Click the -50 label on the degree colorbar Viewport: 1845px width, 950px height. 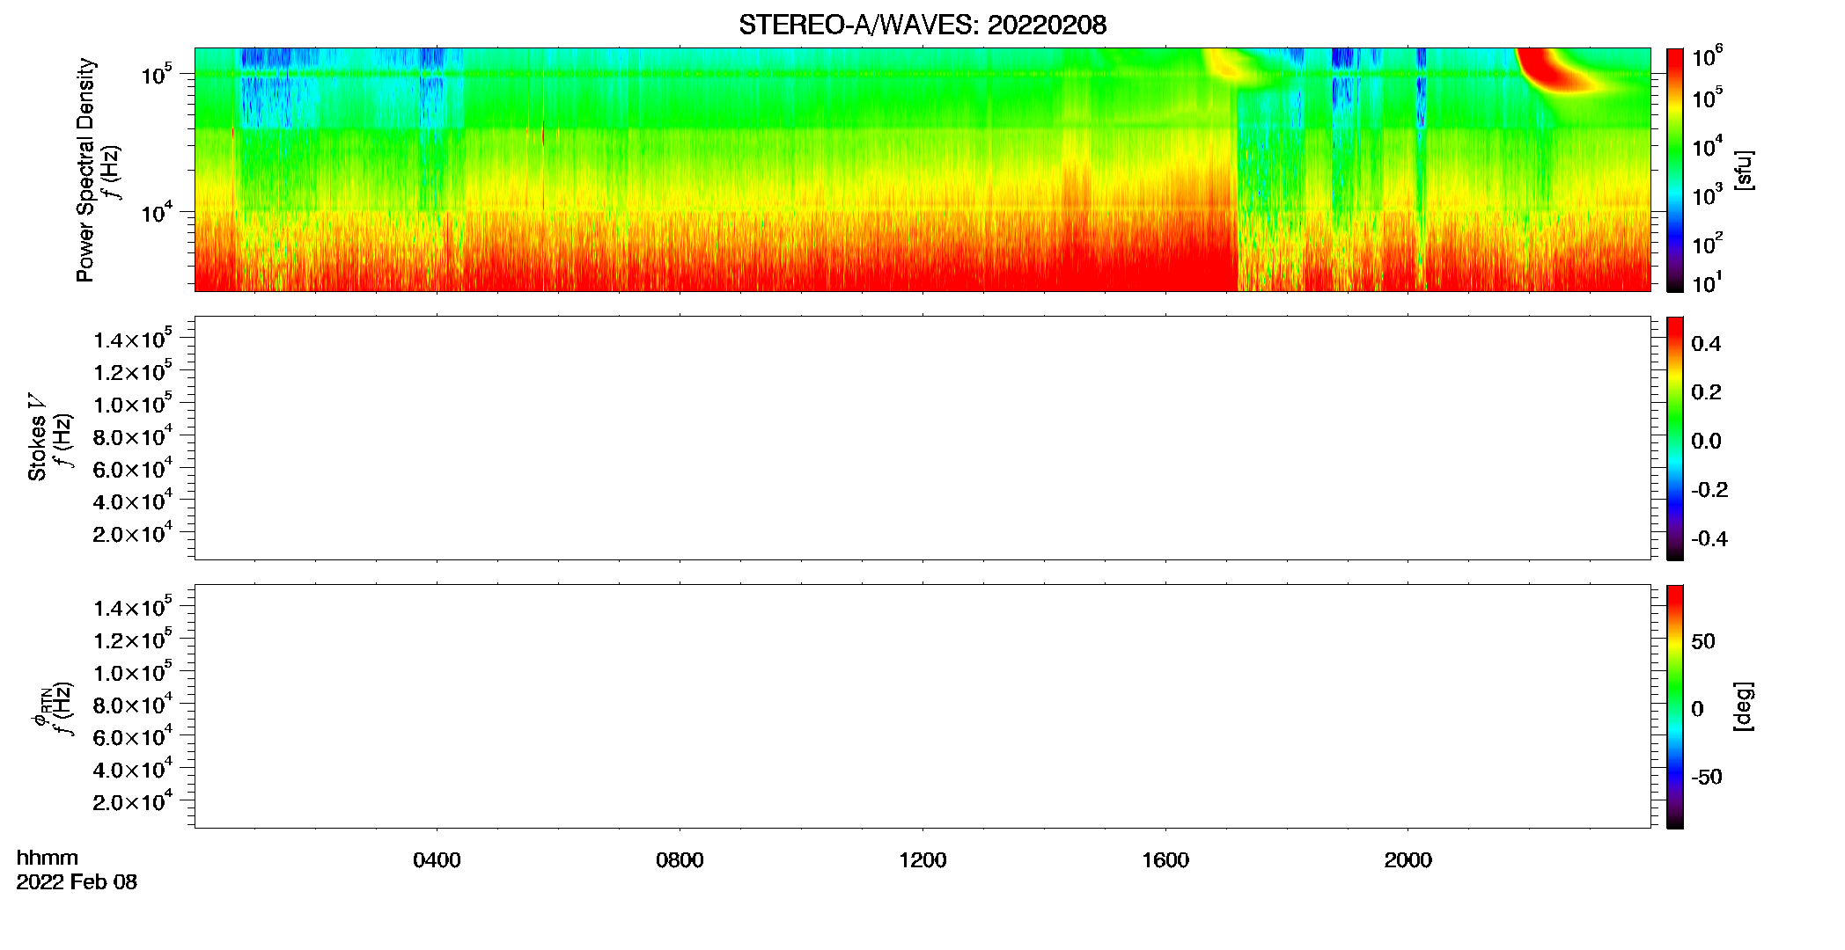click(1706, 778)
